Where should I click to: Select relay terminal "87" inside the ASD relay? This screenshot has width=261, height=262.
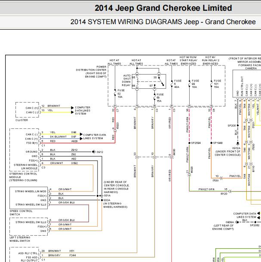click(151, 86)
